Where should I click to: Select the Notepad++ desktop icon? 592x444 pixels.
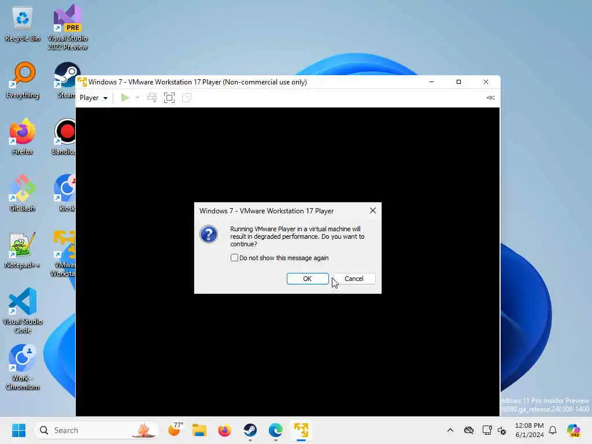coord(23,250)
